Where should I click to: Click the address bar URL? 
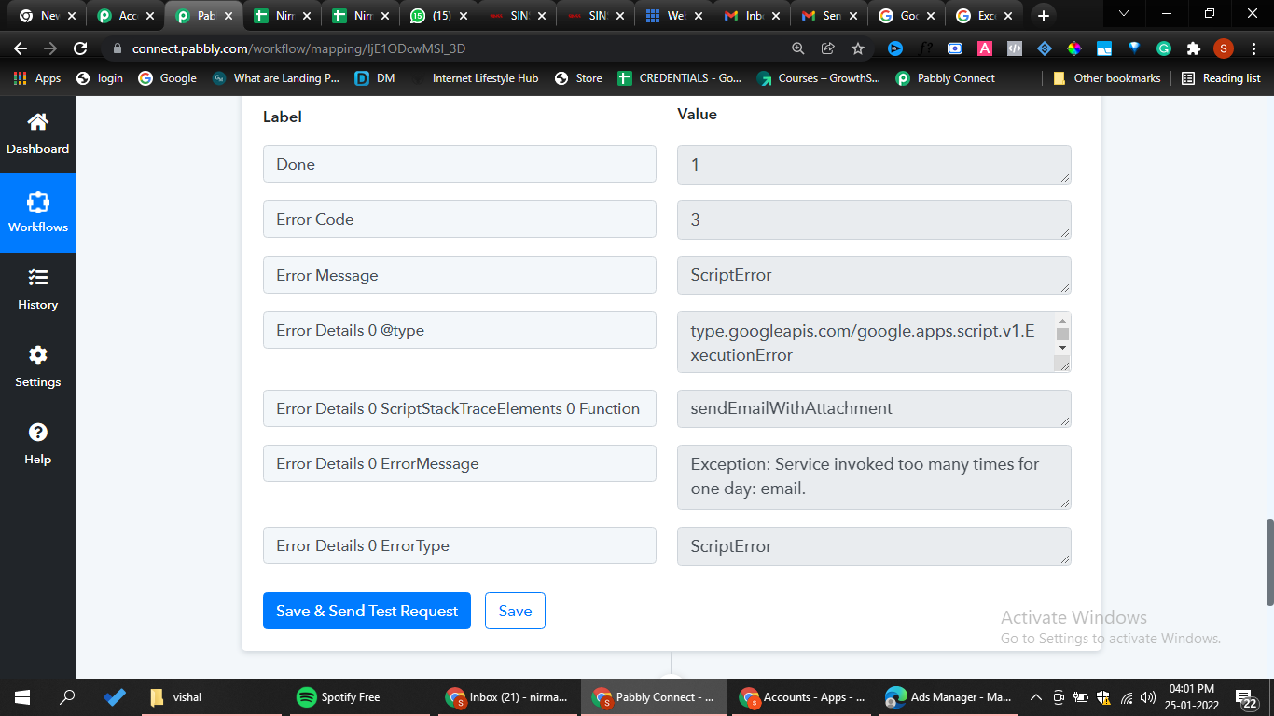[298, 48]
